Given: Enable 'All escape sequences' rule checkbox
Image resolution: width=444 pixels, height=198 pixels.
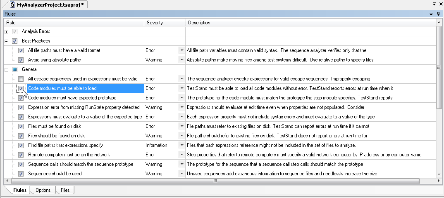Looking at the screenshot, I should (x=21, y=79).
